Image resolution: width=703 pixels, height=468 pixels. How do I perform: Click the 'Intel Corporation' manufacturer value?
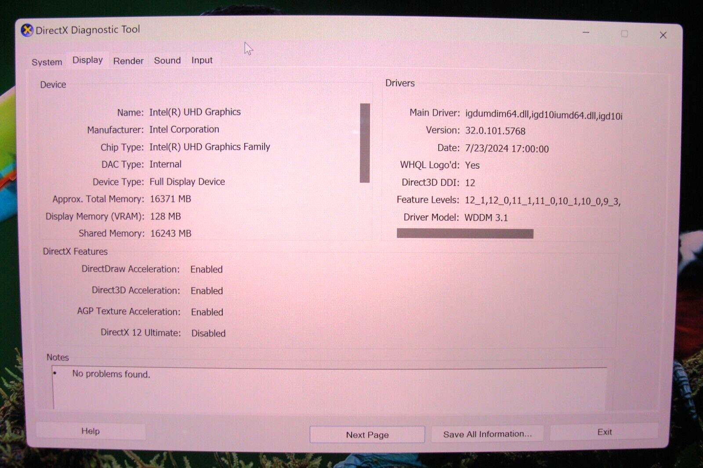click(x=184, y=130)
